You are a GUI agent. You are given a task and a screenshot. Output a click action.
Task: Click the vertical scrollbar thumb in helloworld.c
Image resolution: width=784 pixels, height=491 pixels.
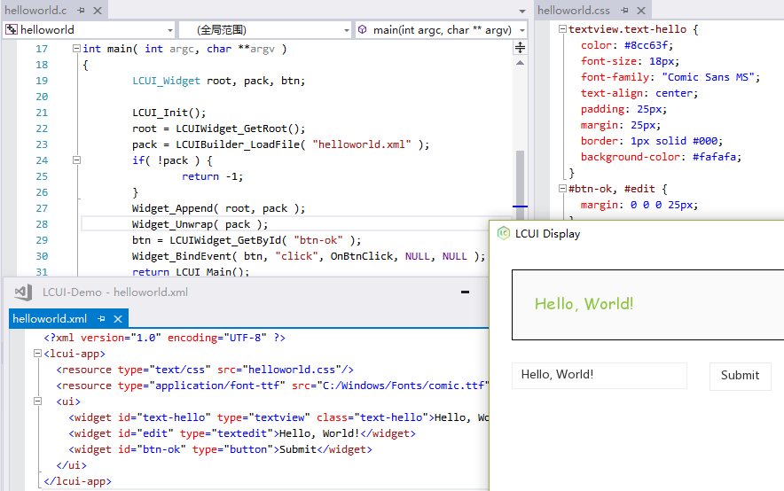(x=520, y=185)
